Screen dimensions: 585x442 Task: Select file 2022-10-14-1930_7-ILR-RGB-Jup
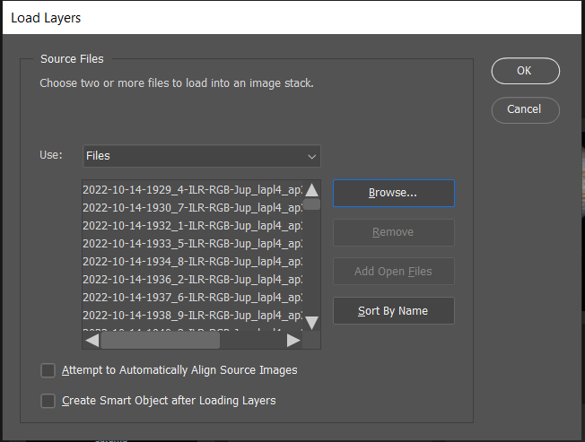[193, 208]
